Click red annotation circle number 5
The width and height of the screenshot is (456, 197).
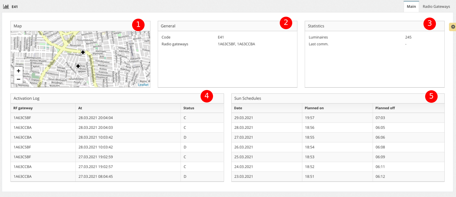tap(431, 96)
